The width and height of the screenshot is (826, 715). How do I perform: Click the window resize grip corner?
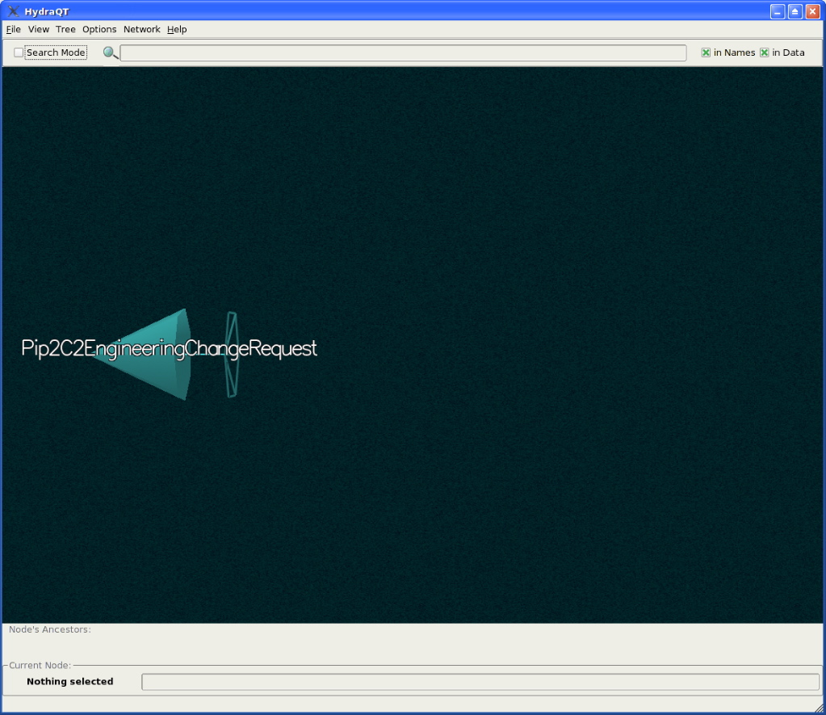(x=820, y=709)
